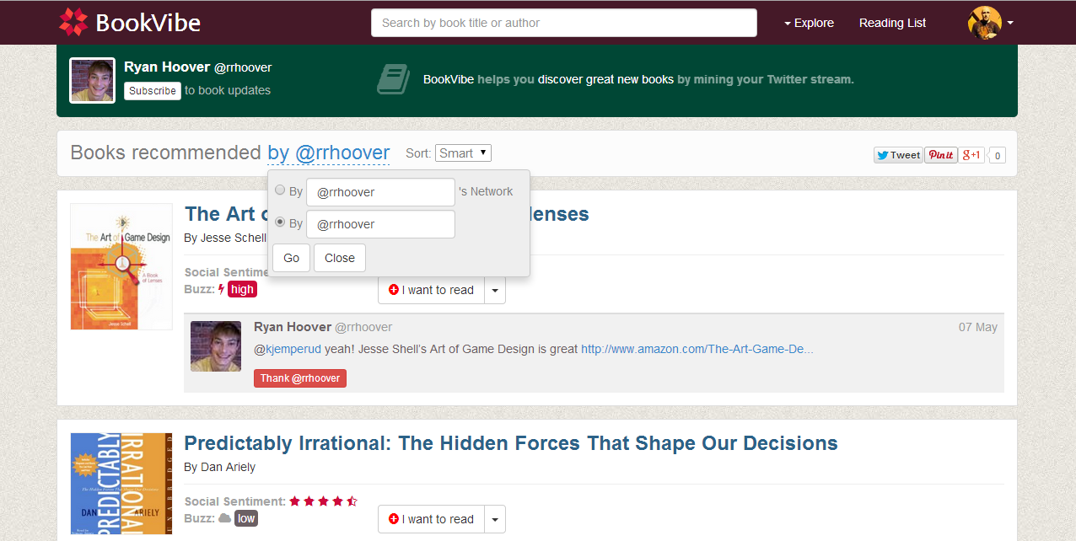Screen dimensions: 1076x541
Task: Open the Explore dropdown menu
Action: [809, 23]
